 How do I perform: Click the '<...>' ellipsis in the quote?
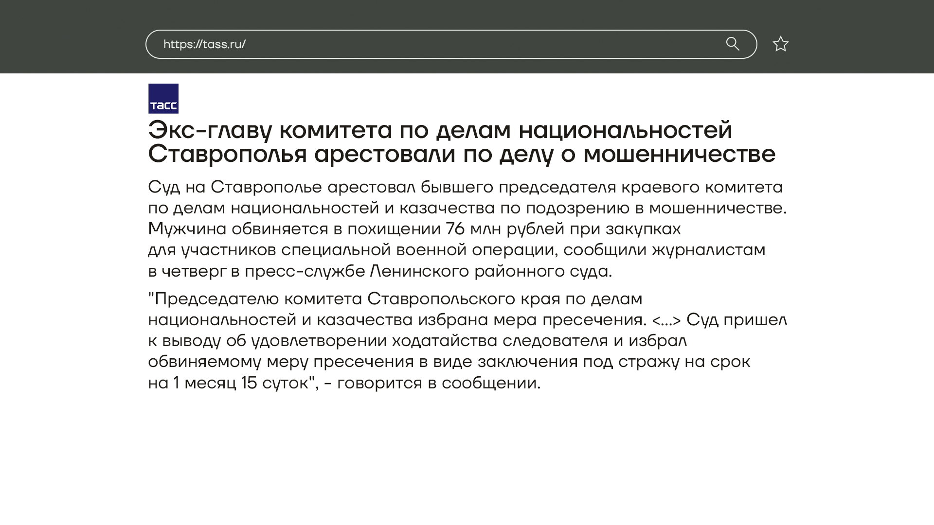(666, 320)
